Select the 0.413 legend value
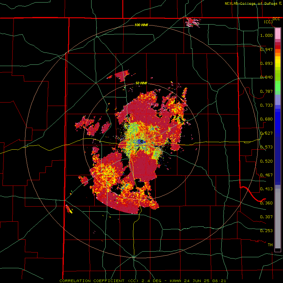The width and height of the screenshot is (283, 283). click(x=266, y=189)
